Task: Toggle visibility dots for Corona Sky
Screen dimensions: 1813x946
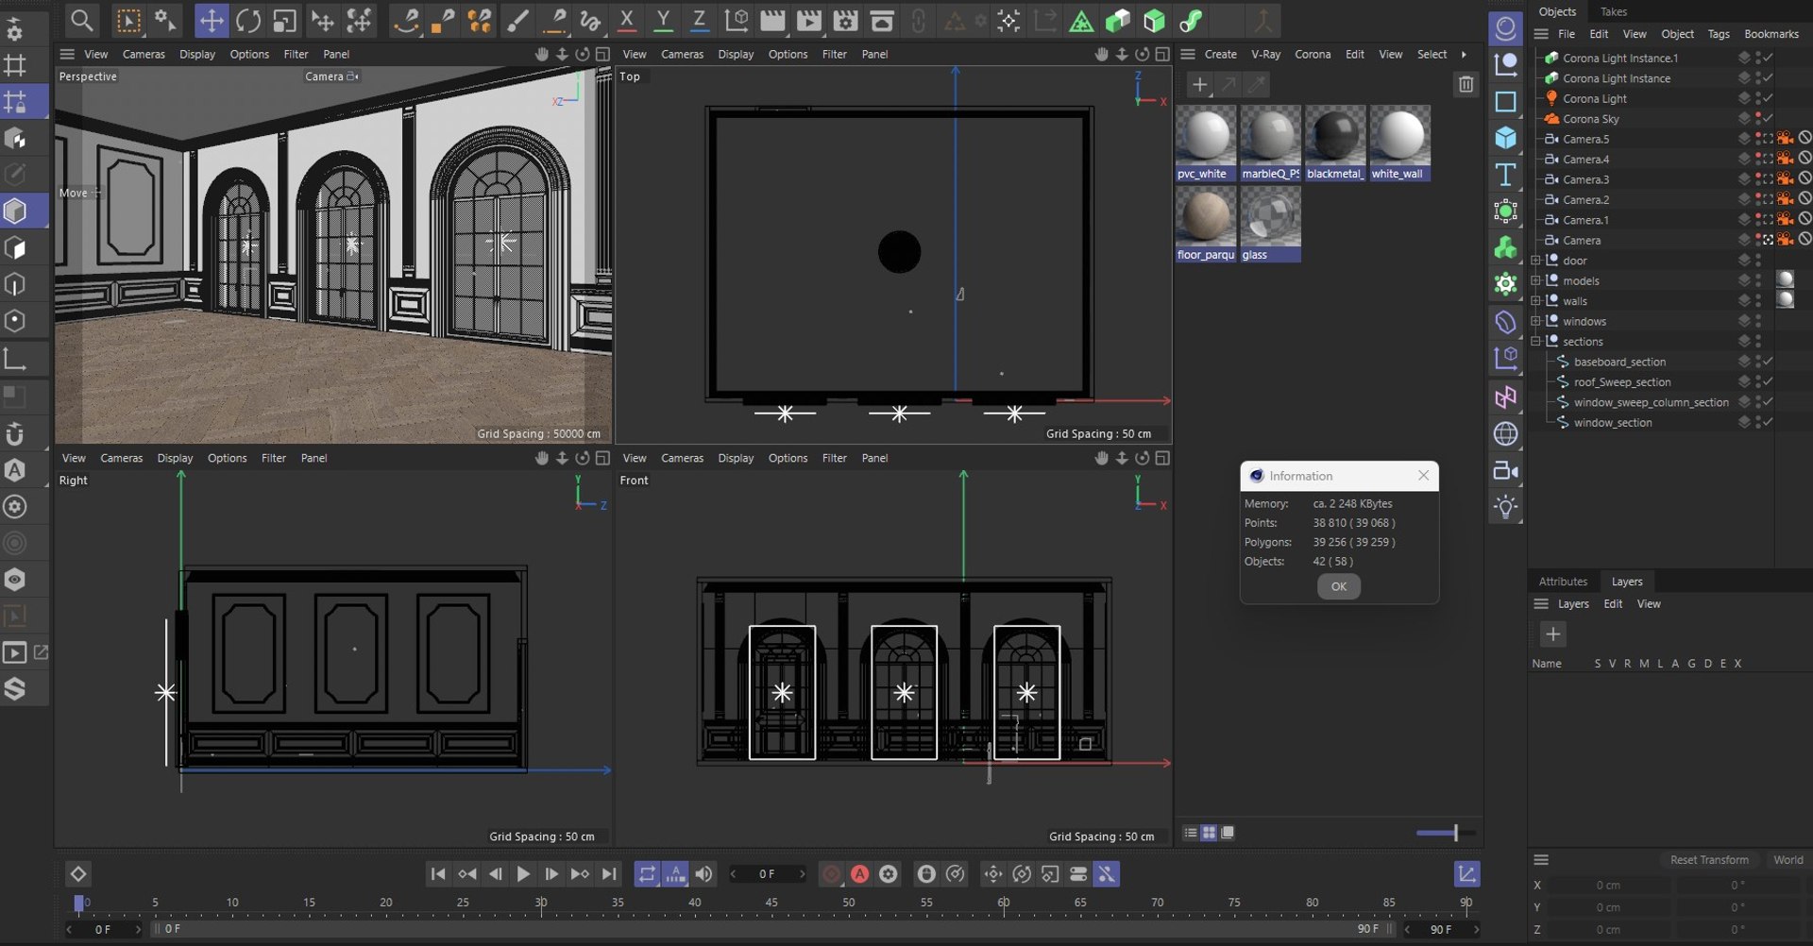Action: coord(1758,119)
